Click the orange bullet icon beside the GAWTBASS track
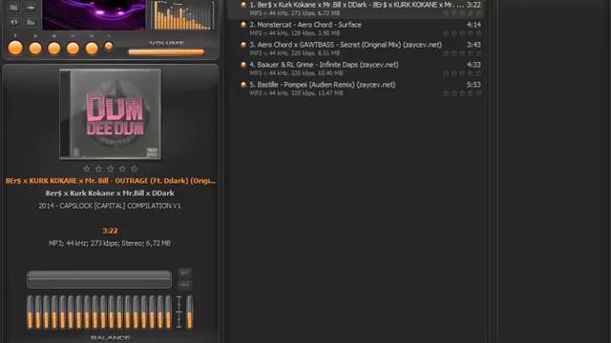 point(243,45)
